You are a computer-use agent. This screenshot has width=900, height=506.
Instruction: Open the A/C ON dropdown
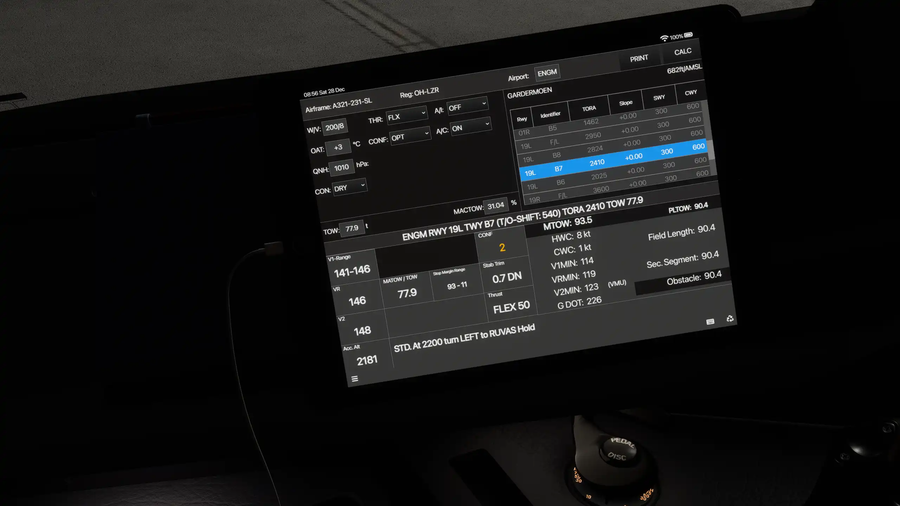(470, 126)
